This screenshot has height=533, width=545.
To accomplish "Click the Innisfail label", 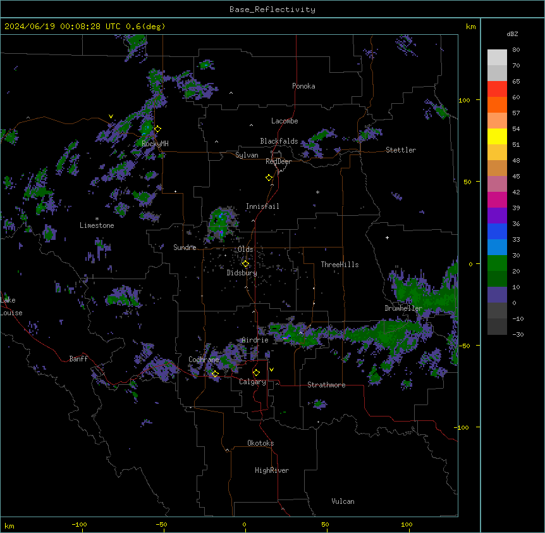I will 262,206.
